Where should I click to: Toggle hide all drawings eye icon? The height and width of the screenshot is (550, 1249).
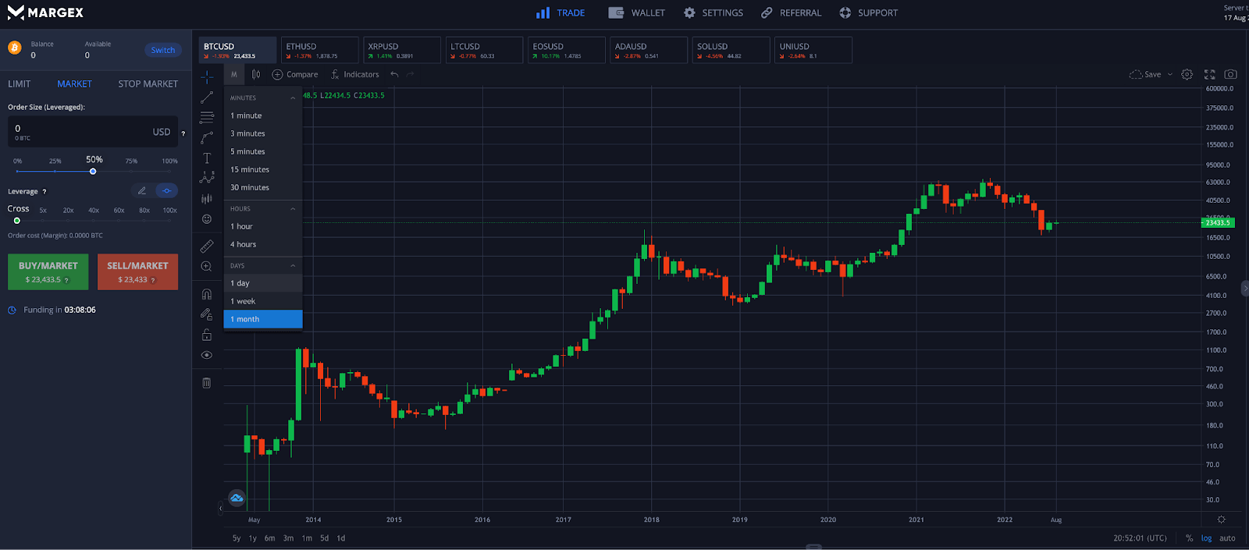click(x=207, y=355)
